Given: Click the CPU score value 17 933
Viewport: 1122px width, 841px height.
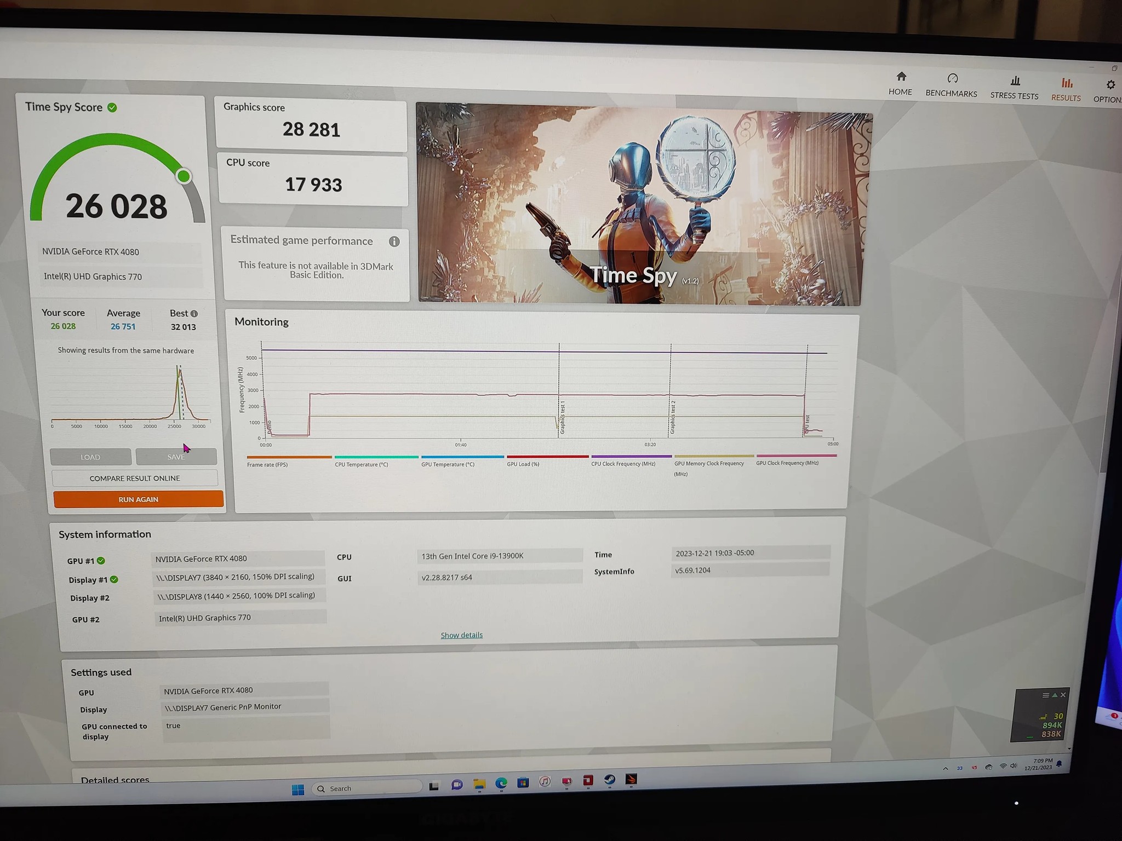Looking at the screenshot, I should pos(313,185).
